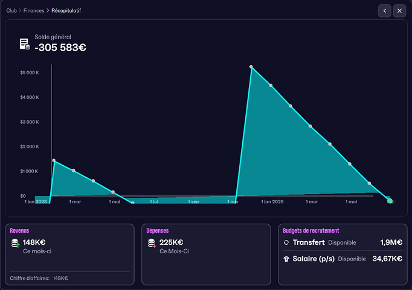The image size is (412, 290).
Task: Open the Budgets de recrutement heading
Action: tap(311, 230)
